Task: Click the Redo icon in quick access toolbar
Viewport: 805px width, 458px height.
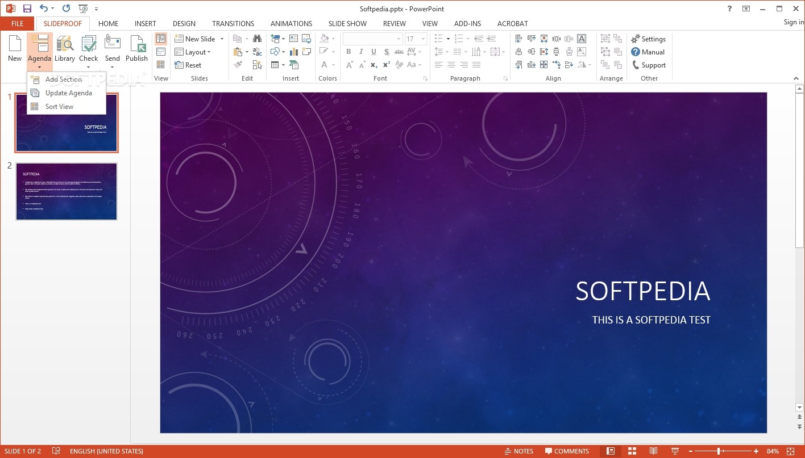Action: [x=66, y=9]
